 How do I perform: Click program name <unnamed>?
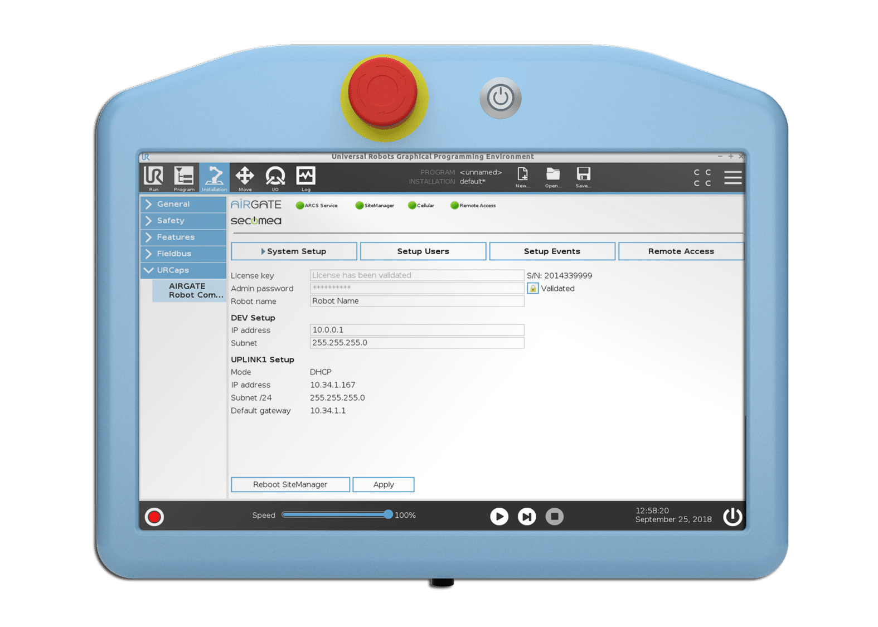pos(481,172)
